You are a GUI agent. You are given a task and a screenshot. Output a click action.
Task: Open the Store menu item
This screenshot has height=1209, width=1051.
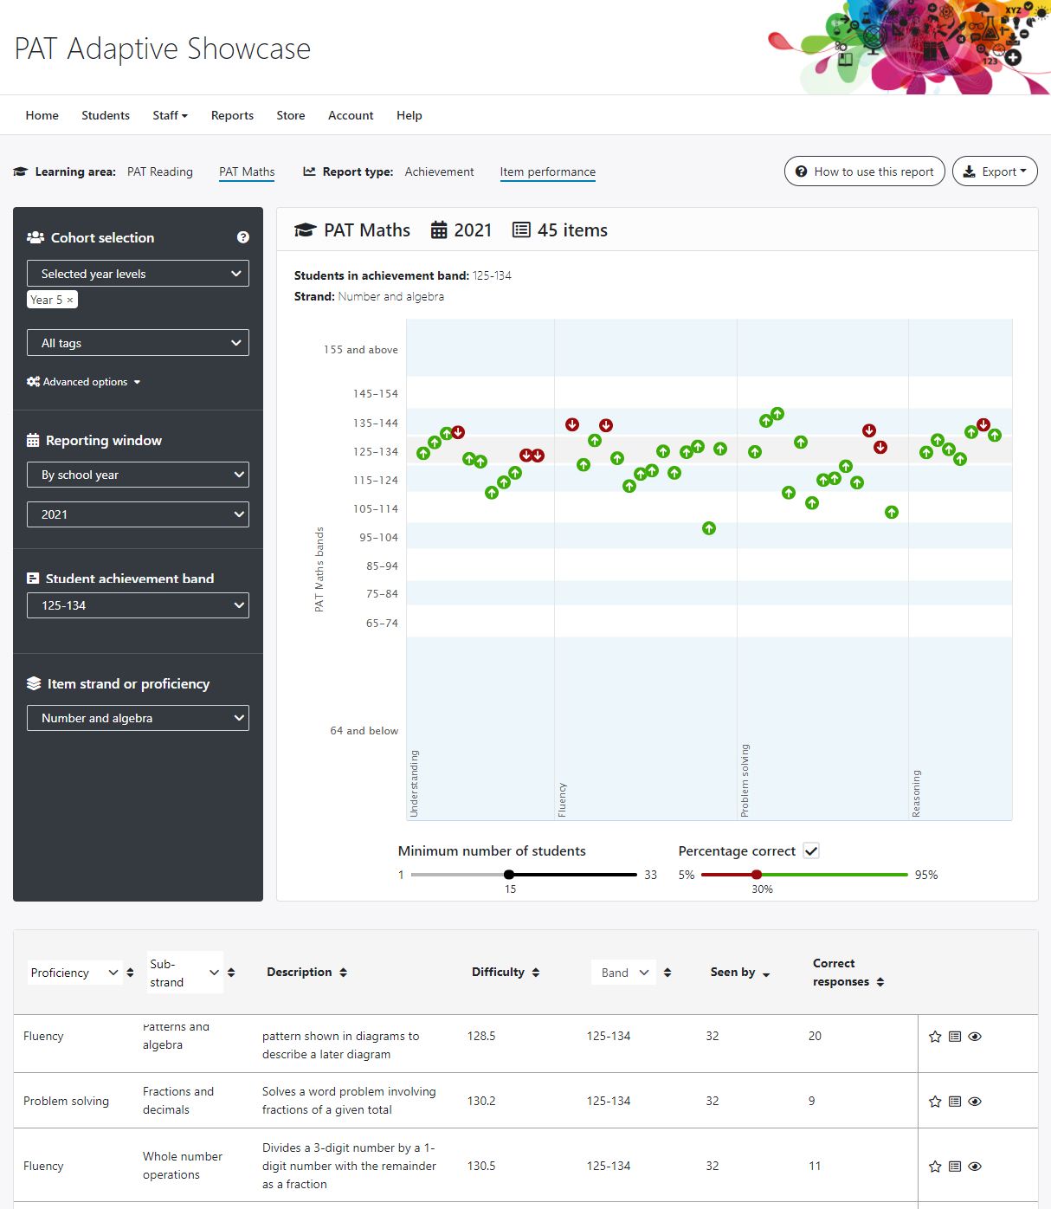pos(291,115)
